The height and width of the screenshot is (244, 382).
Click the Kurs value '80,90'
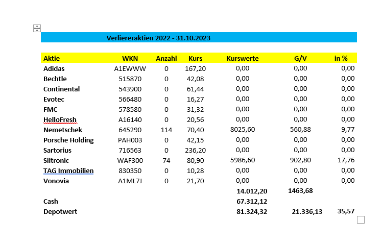pos(196,161)
